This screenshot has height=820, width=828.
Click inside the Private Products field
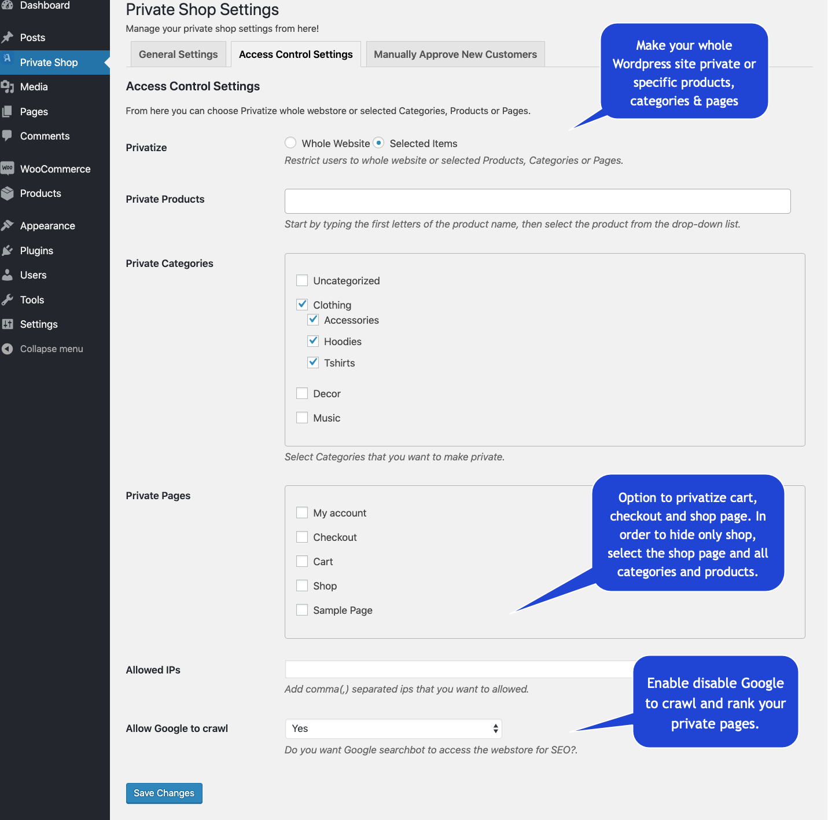coord(537,201)
